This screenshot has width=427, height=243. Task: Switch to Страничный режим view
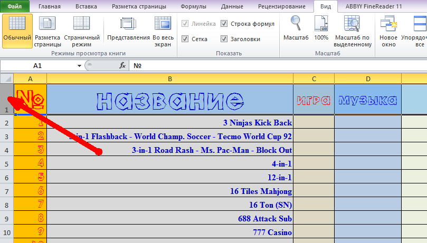[82, 31]
